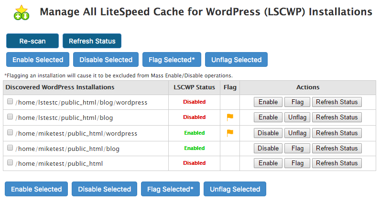Click the bottom Unflag Selected button
This screenshot has width=380, height=203.
[x=235, y=189]
